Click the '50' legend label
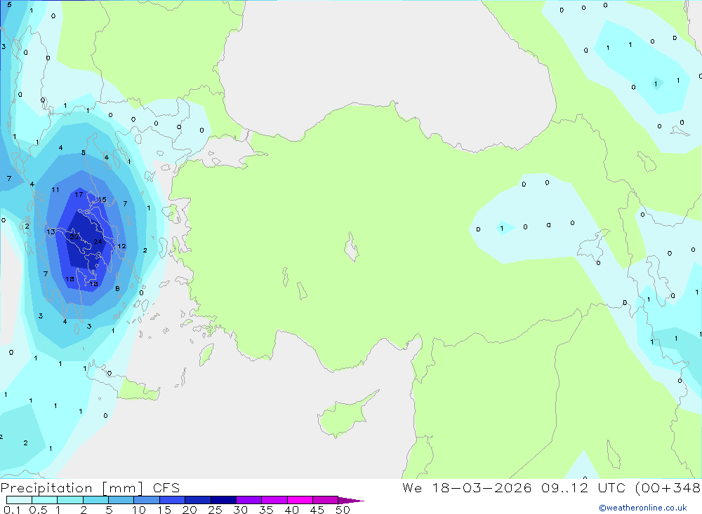Viewport: 702px width, 514px height. [343, 510]
